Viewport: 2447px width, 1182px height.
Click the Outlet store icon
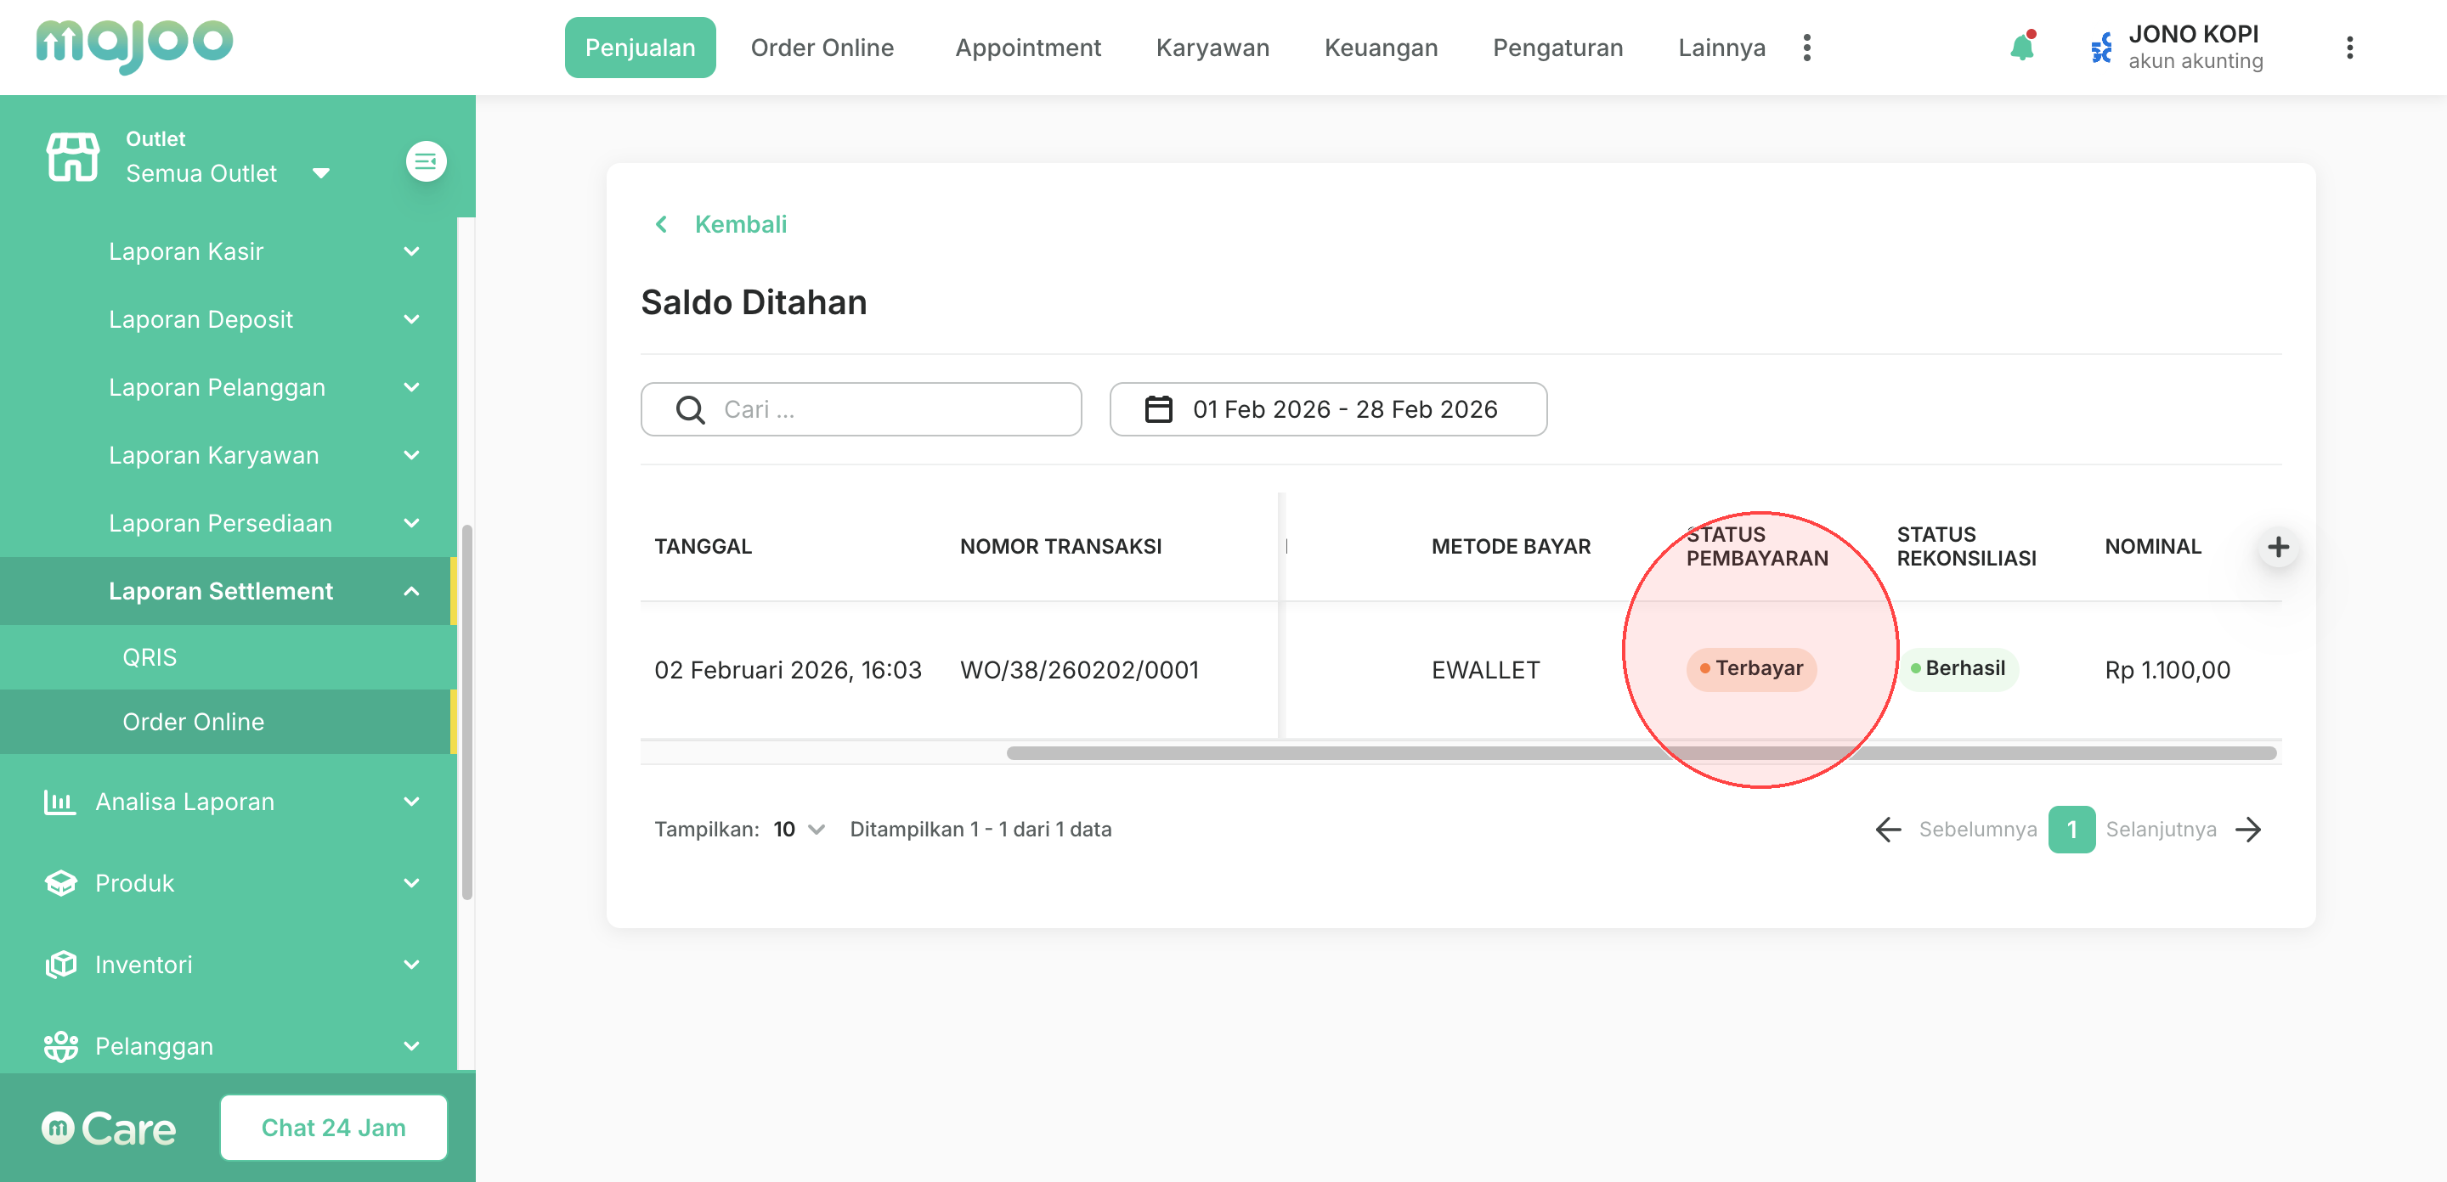point(72,156)
